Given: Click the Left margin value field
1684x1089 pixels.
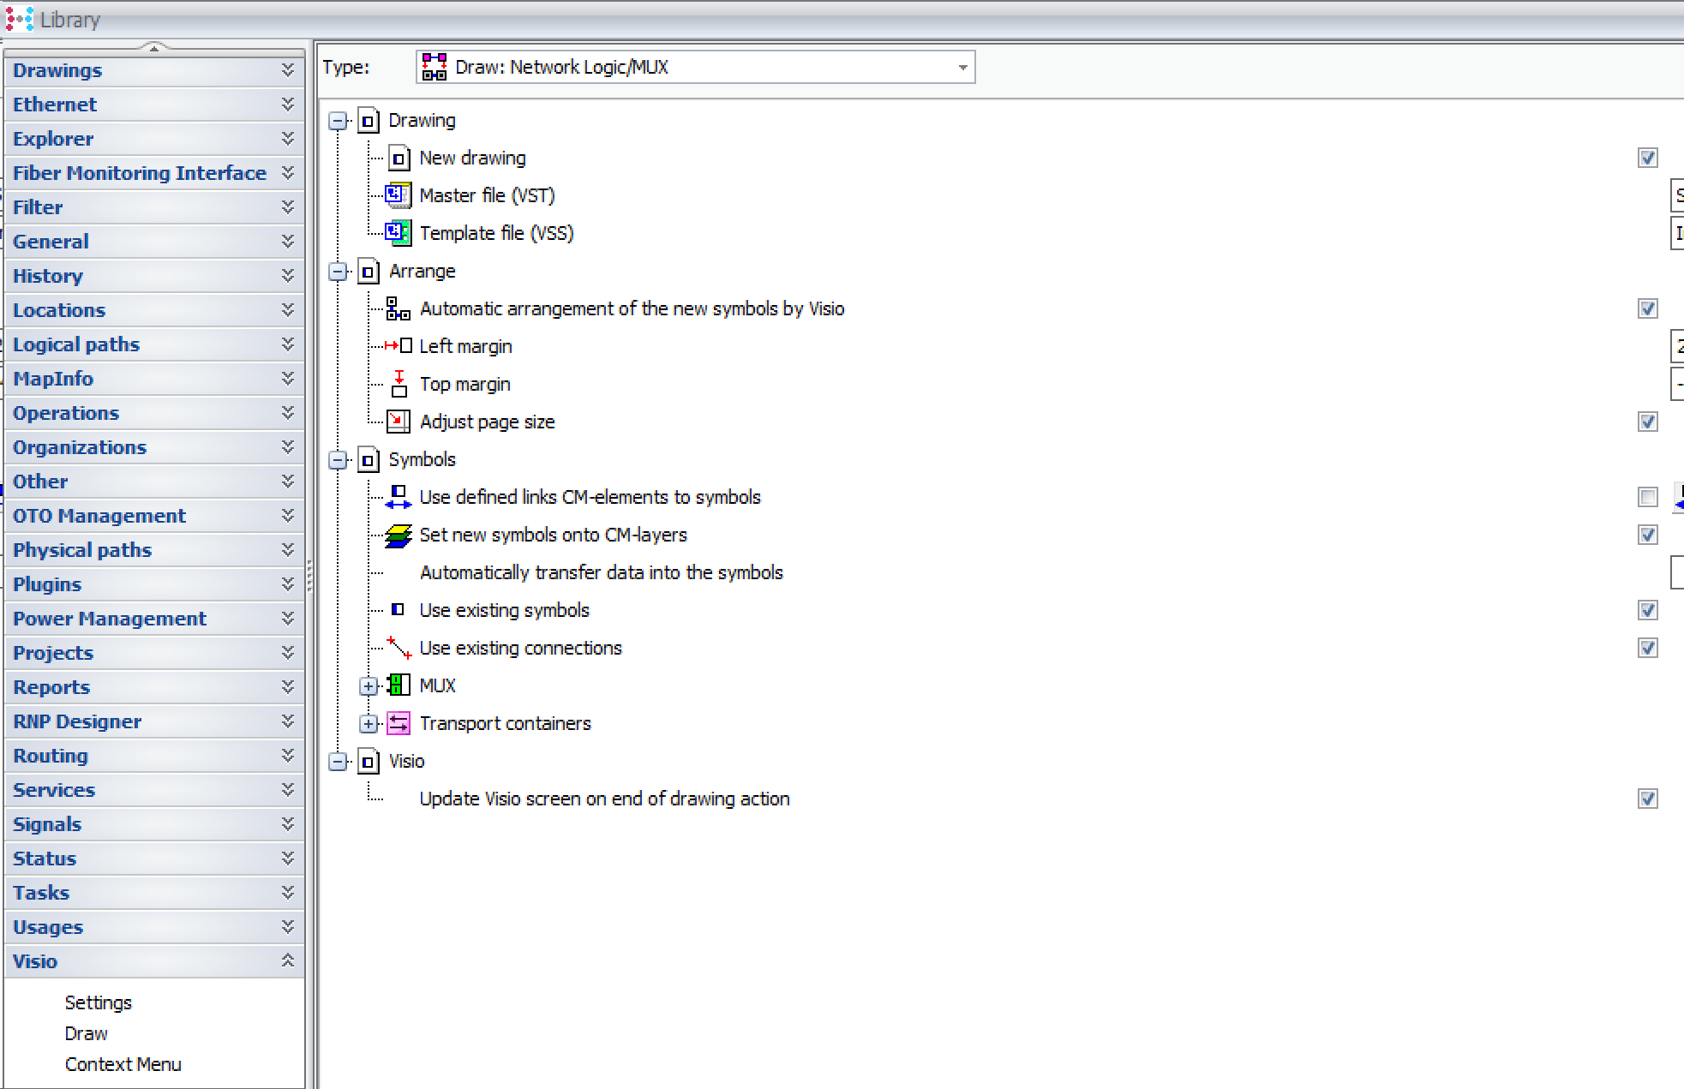Looking at the screenshot, I should coord(1677,346).
